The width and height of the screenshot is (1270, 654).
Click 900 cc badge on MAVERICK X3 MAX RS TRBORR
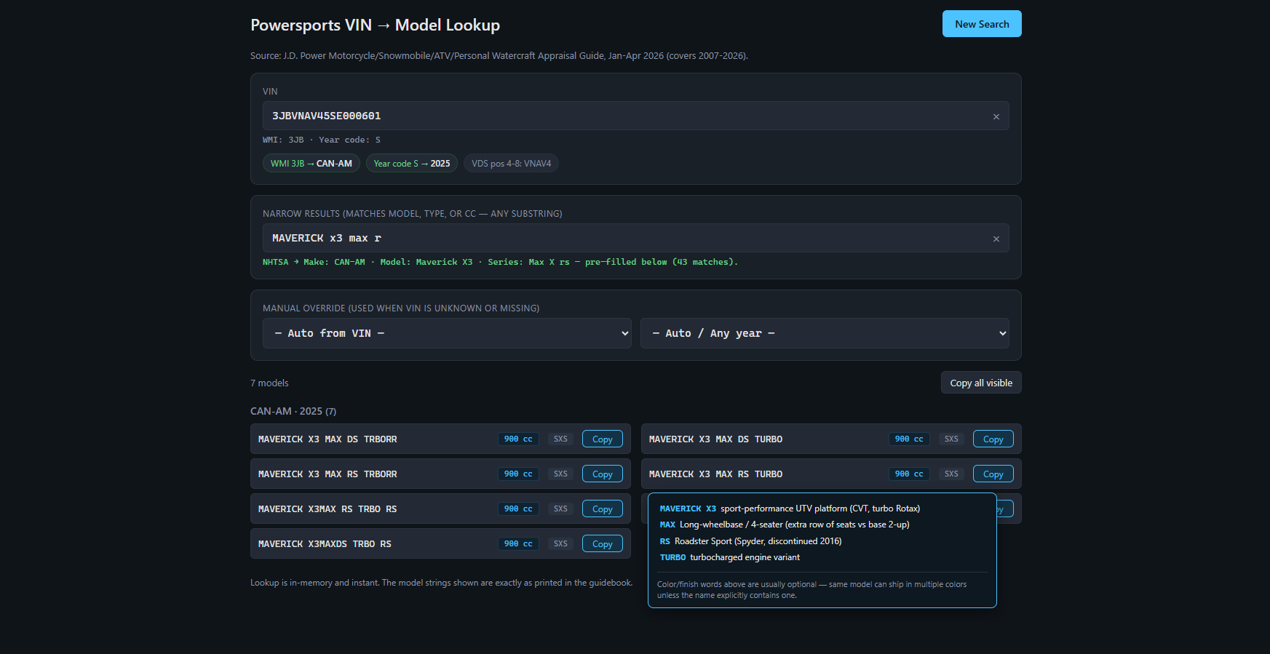[x=518, y=474]
